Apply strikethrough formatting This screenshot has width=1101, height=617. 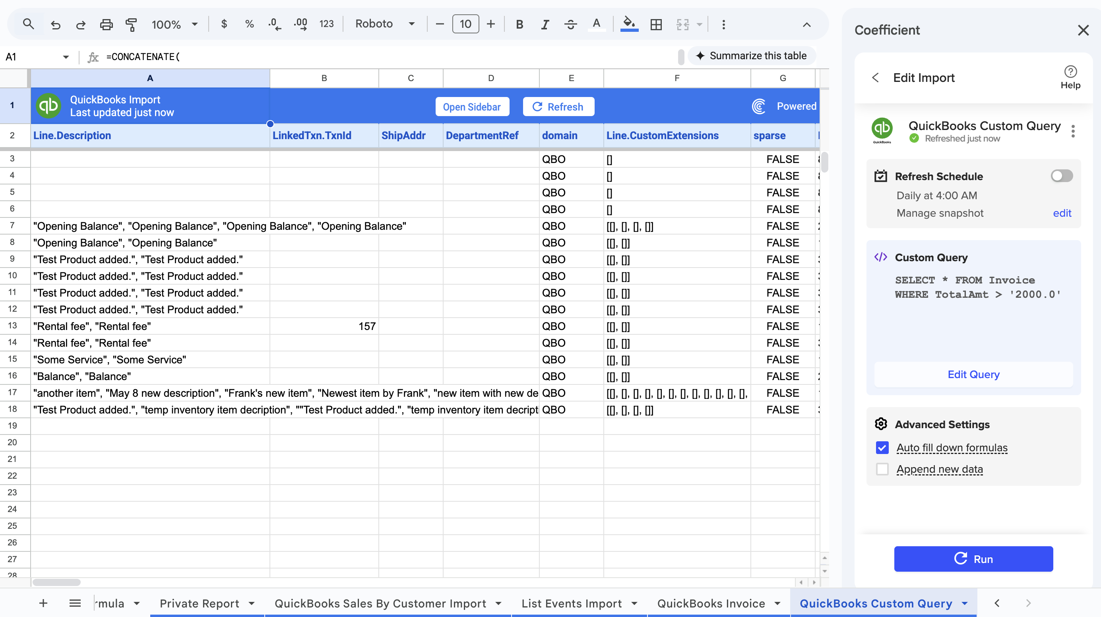pos(571,24)
